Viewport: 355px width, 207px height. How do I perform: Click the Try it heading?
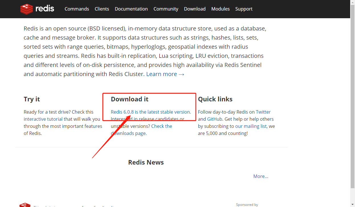pos(32,99)
